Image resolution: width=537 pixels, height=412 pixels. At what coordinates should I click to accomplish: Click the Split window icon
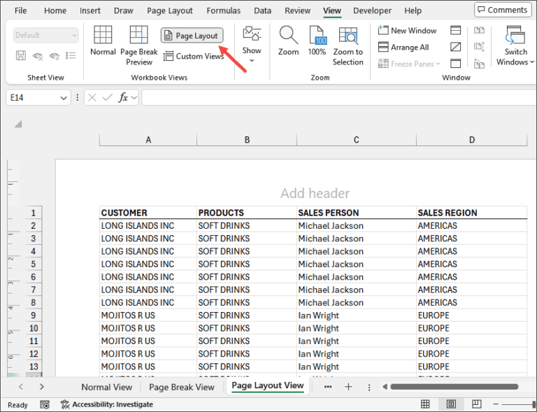click(456, 31)
